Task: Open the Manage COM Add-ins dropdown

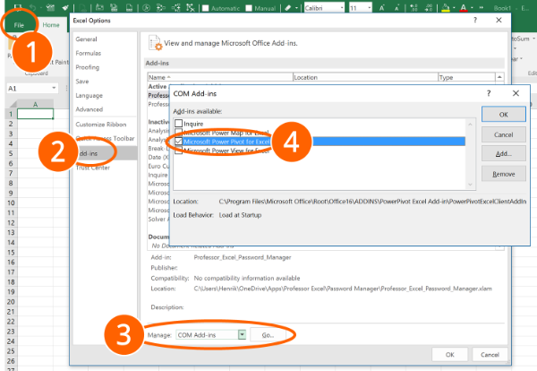Action: (x=242, y=334)
